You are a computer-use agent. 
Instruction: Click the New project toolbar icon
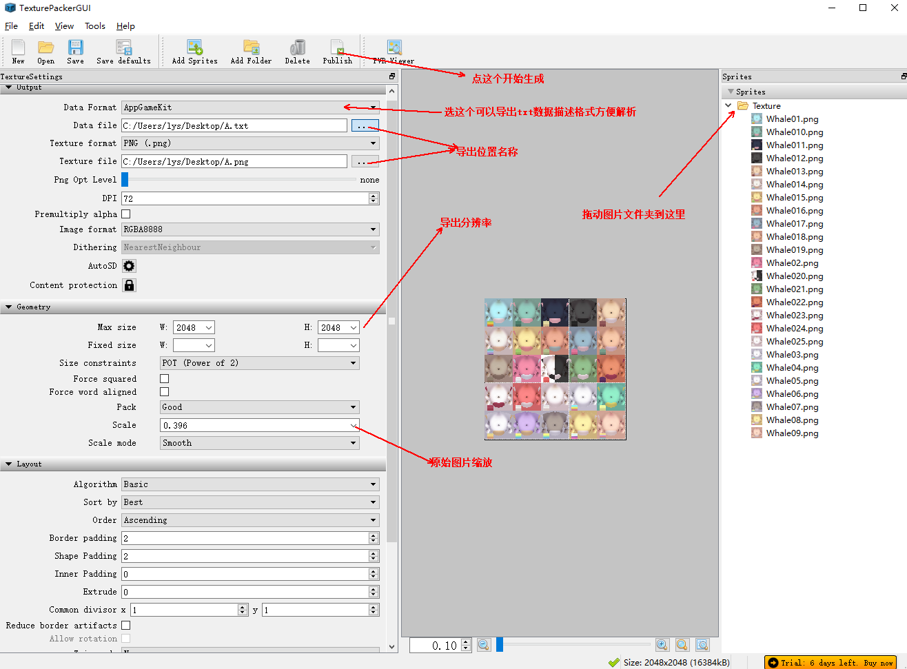19,51
